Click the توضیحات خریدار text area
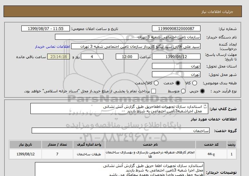The height and width of the screenshot is (176, 249). tap(119, 169)
